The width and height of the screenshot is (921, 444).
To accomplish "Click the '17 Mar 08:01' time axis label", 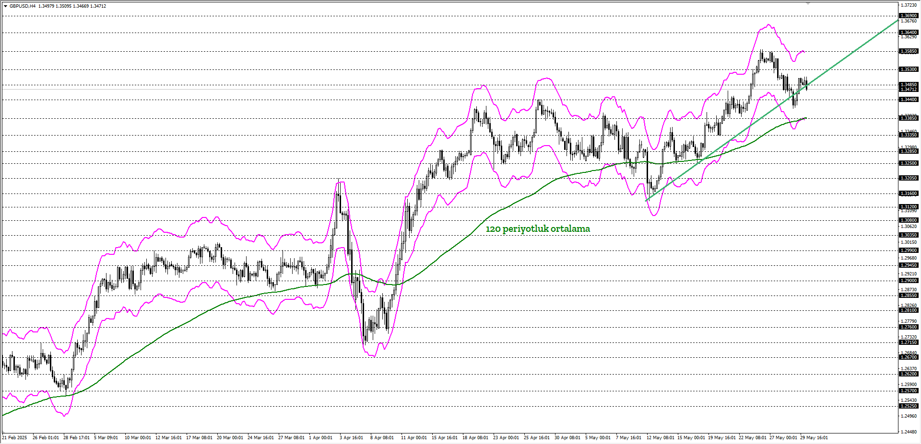I will (x=199, y=438).
